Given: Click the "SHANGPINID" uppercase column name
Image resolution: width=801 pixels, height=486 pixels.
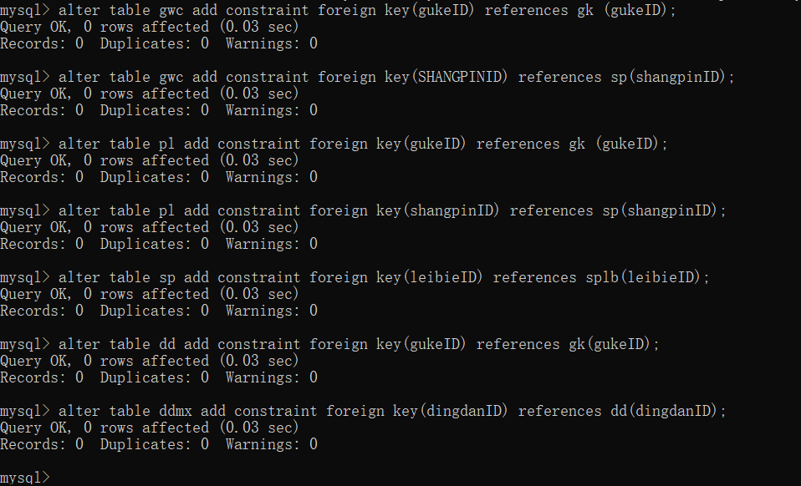Looking at the screenshot, I should point(462,77).
